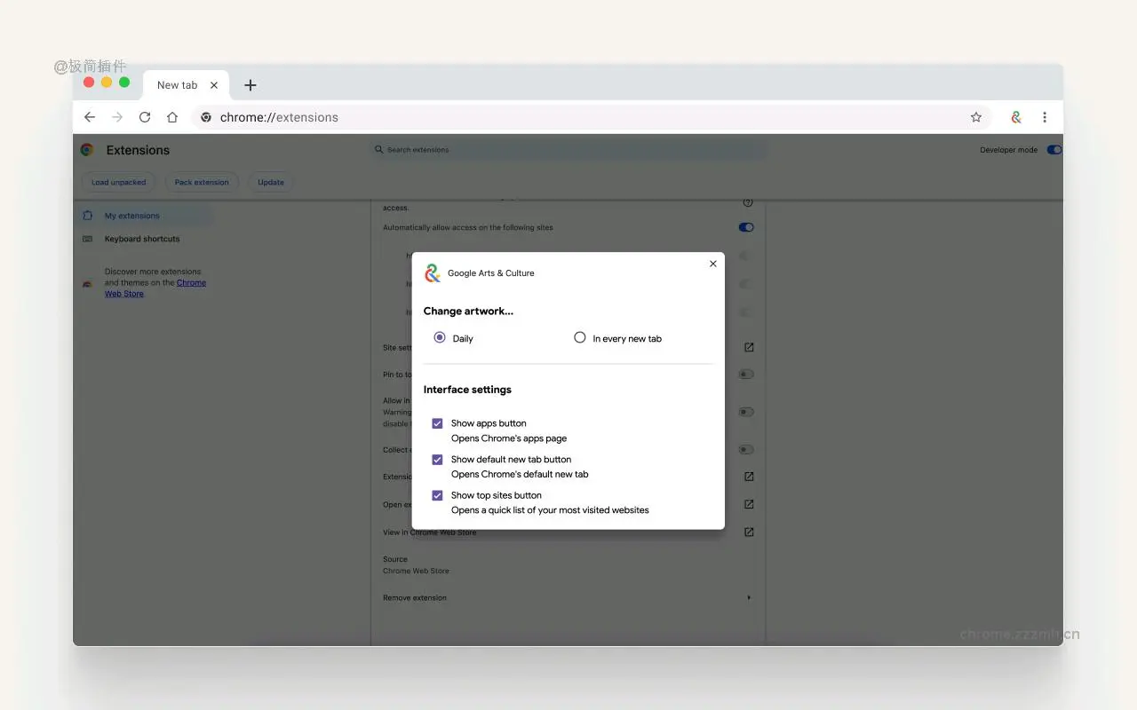Image resolution: width=1137 pixels, height=710 pixels.
Task: Reload the current page
Action: [145, 116]
